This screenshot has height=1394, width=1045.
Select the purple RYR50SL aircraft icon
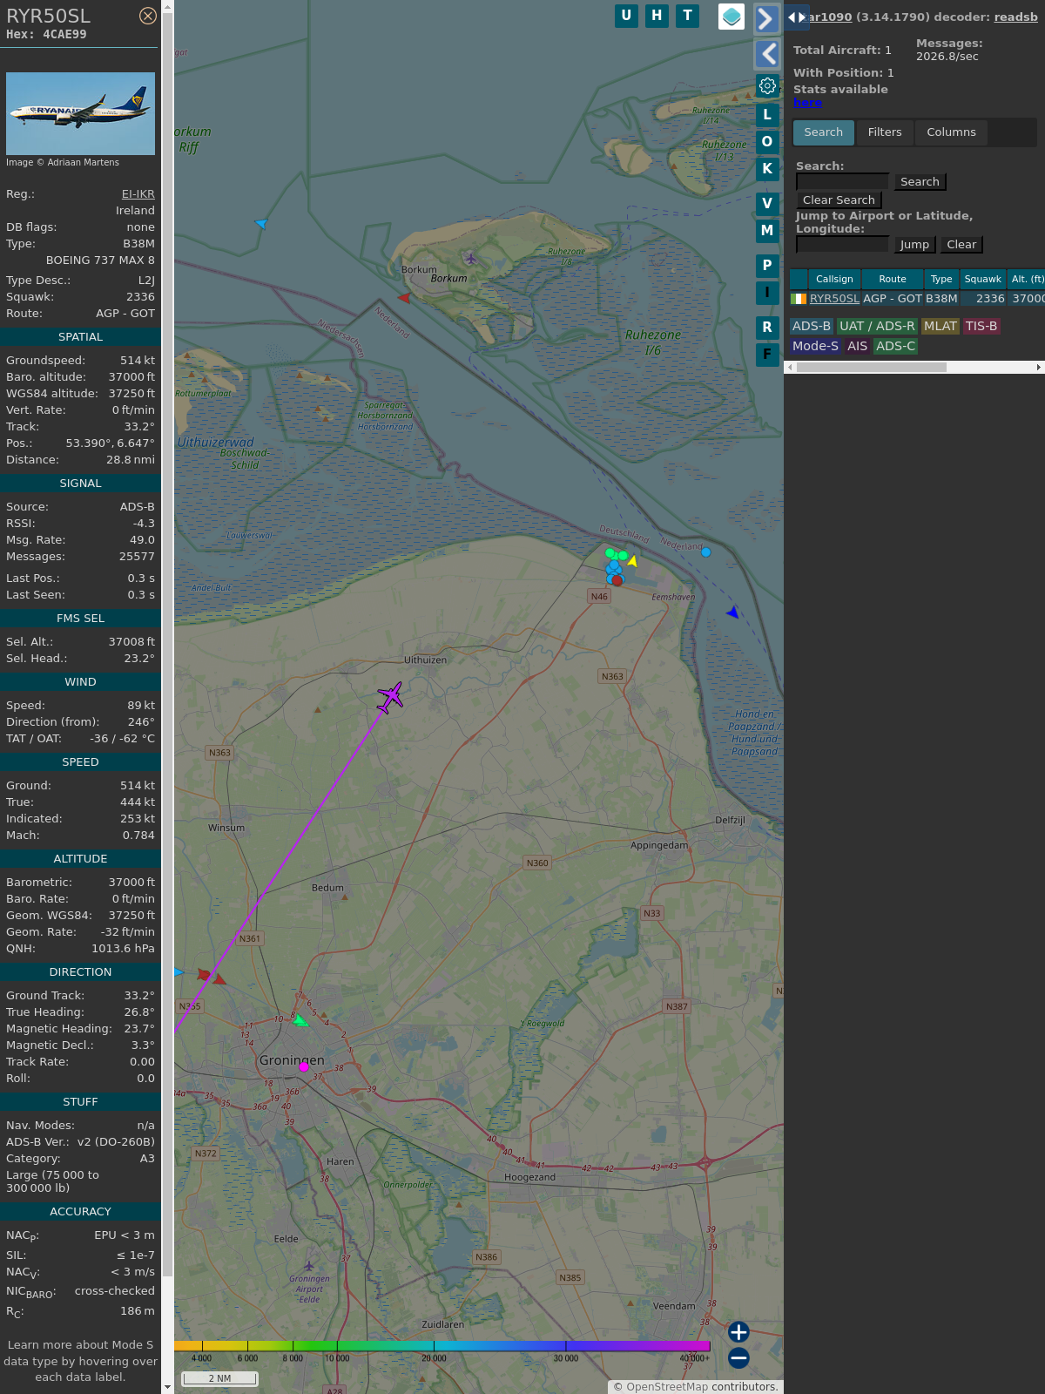[x=390, y=697]
